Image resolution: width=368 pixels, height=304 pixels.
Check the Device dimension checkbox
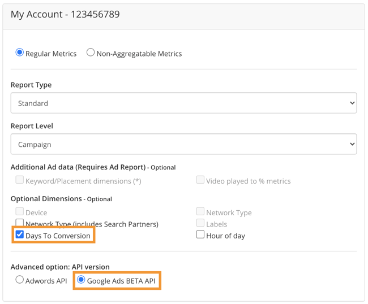[x=20, y=211]
